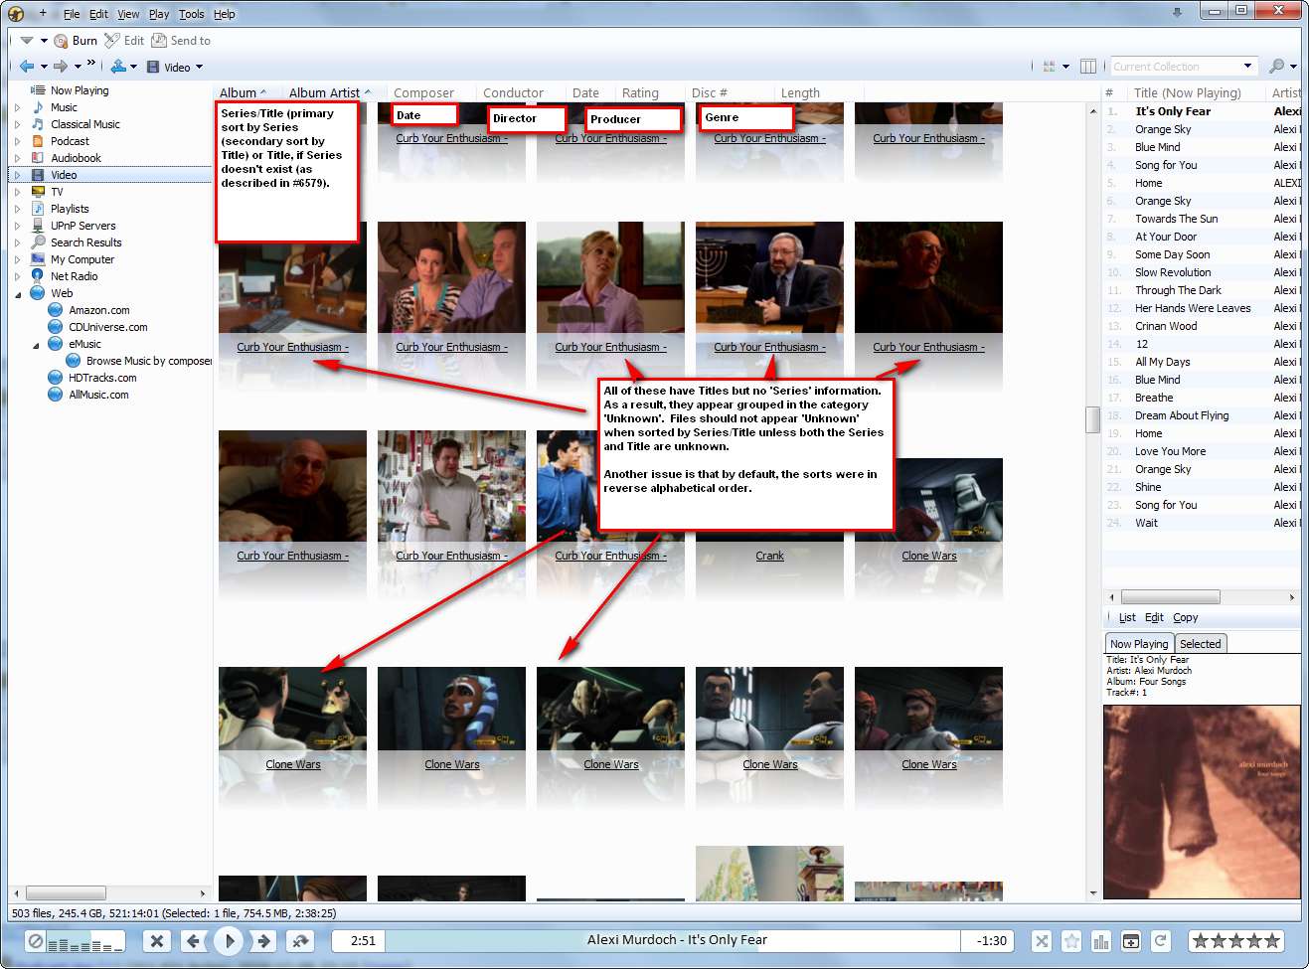Go to the previous track

pyautogui.click(x=193, y=941)
